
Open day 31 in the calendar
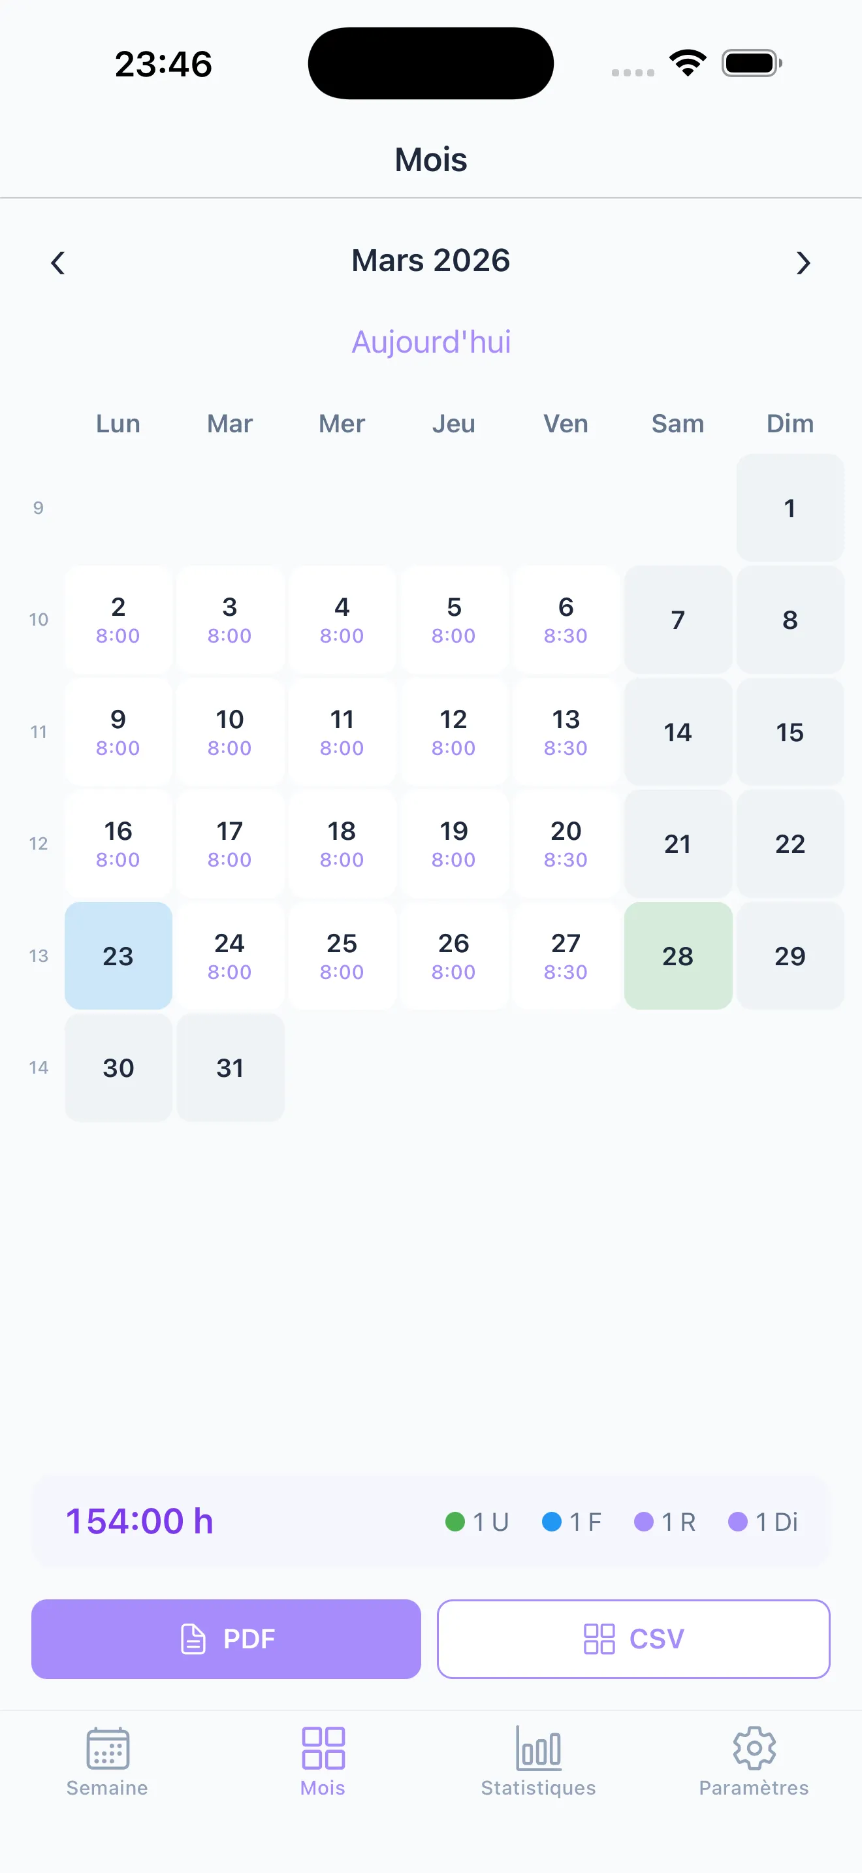coord(230,1067)
